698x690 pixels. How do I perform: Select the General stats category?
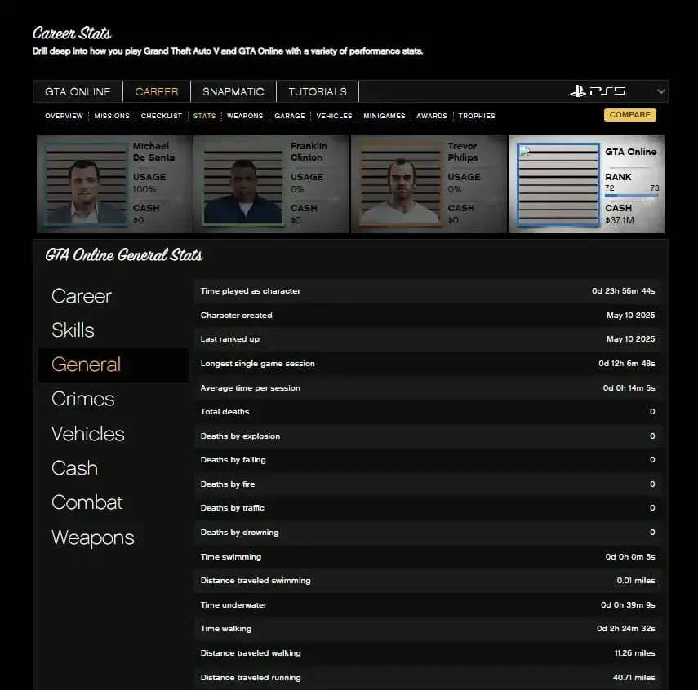pos(113,365)
